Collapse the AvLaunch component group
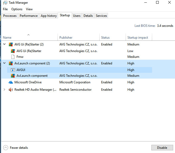Image resolution: width=175 pixels, height=153 pixels. [4, 63]
